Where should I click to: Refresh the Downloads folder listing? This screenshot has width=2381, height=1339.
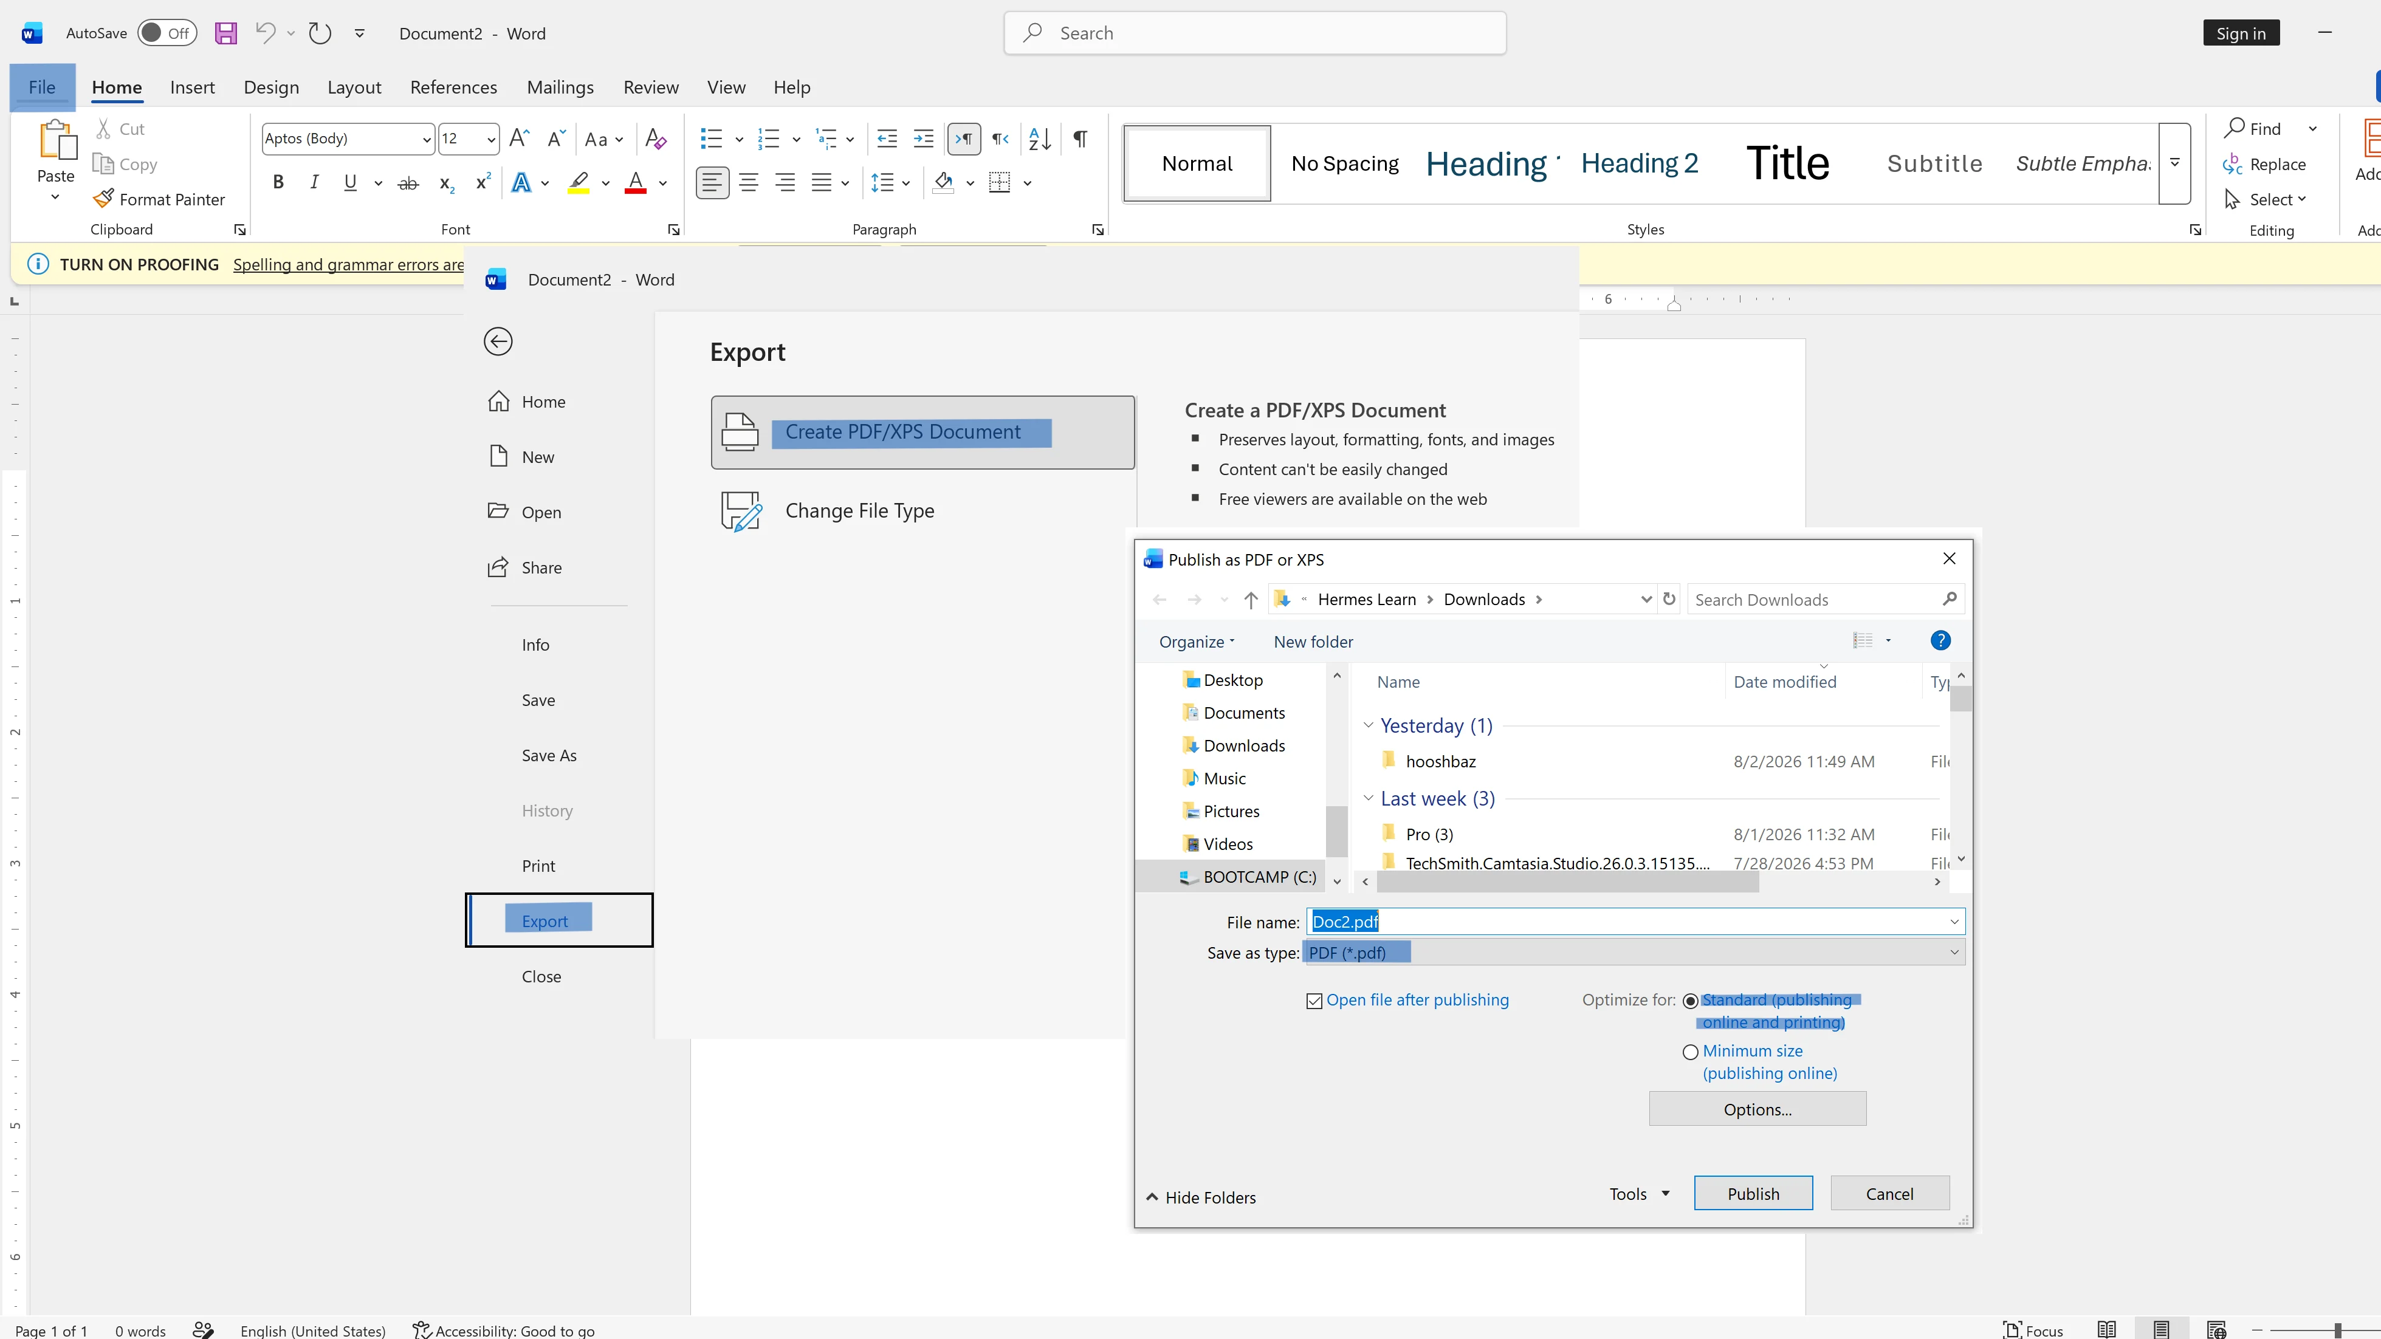1669,599
